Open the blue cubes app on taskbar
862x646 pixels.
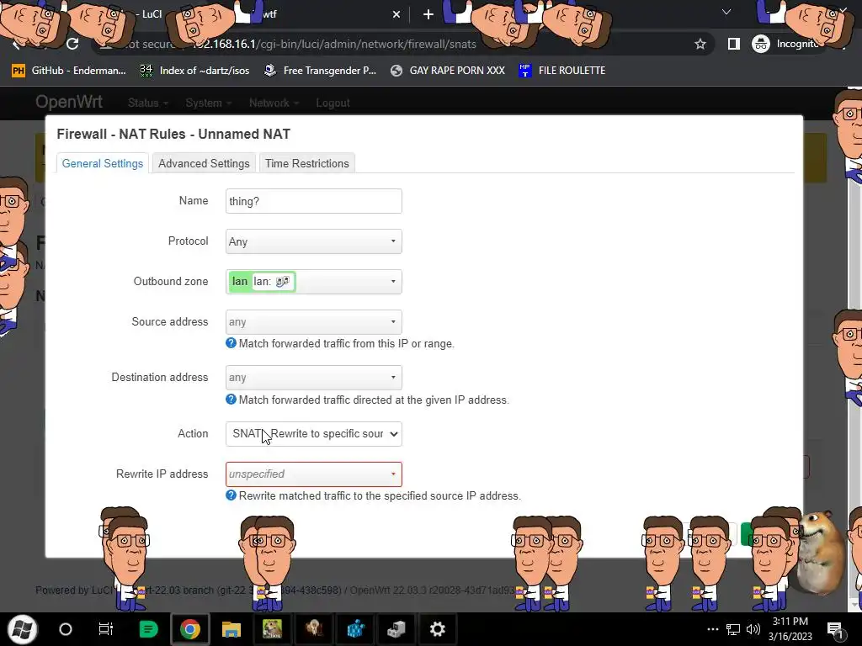[x=356, y=629]
